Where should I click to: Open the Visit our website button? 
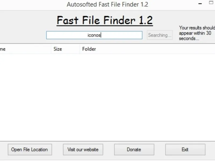pyautogui.click(x=83, y=149)
